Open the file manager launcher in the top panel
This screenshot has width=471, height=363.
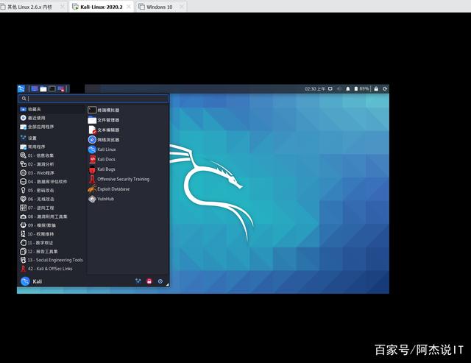pyautogui.click(x=43, y=89)
